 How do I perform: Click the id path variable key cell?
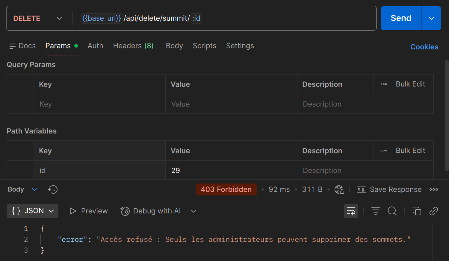pyautogui.click(x=100, y=170)
